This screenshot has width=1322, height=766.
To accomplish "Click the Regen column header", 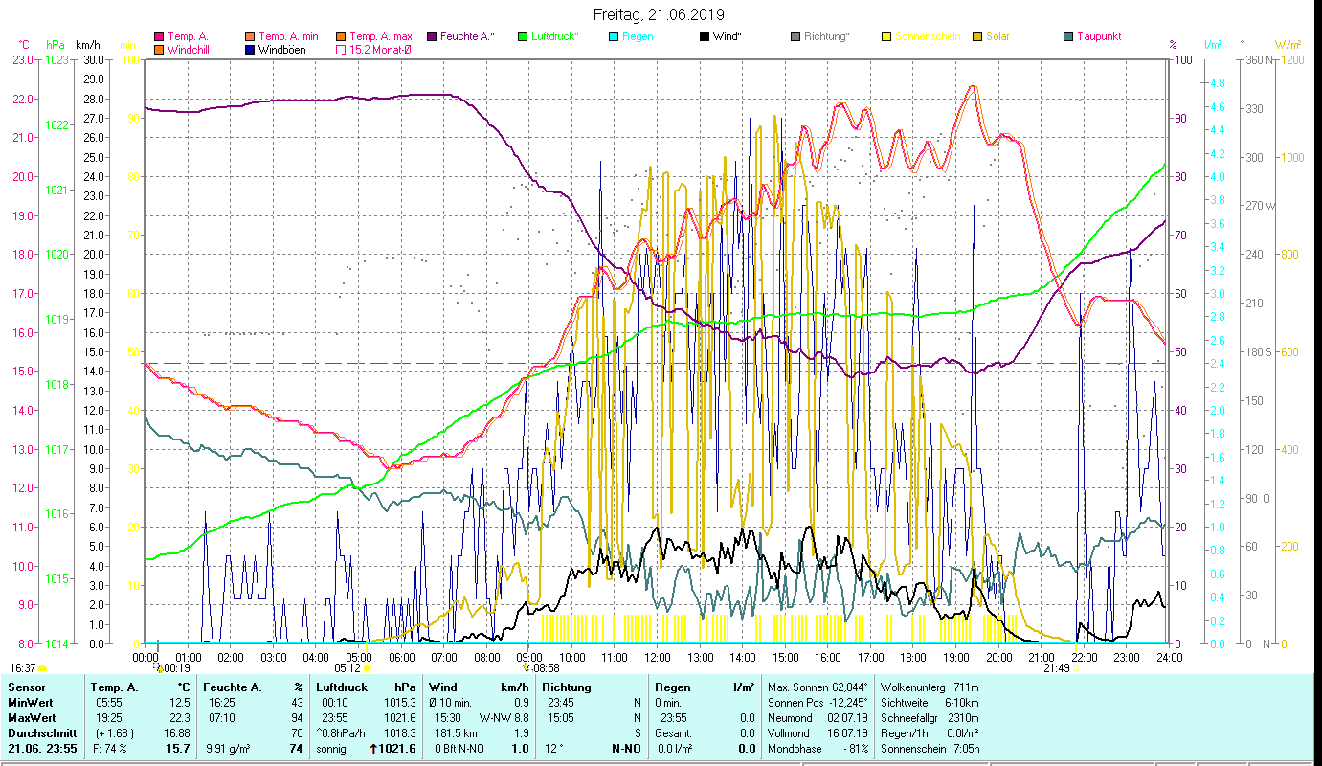I will [672, 687].
